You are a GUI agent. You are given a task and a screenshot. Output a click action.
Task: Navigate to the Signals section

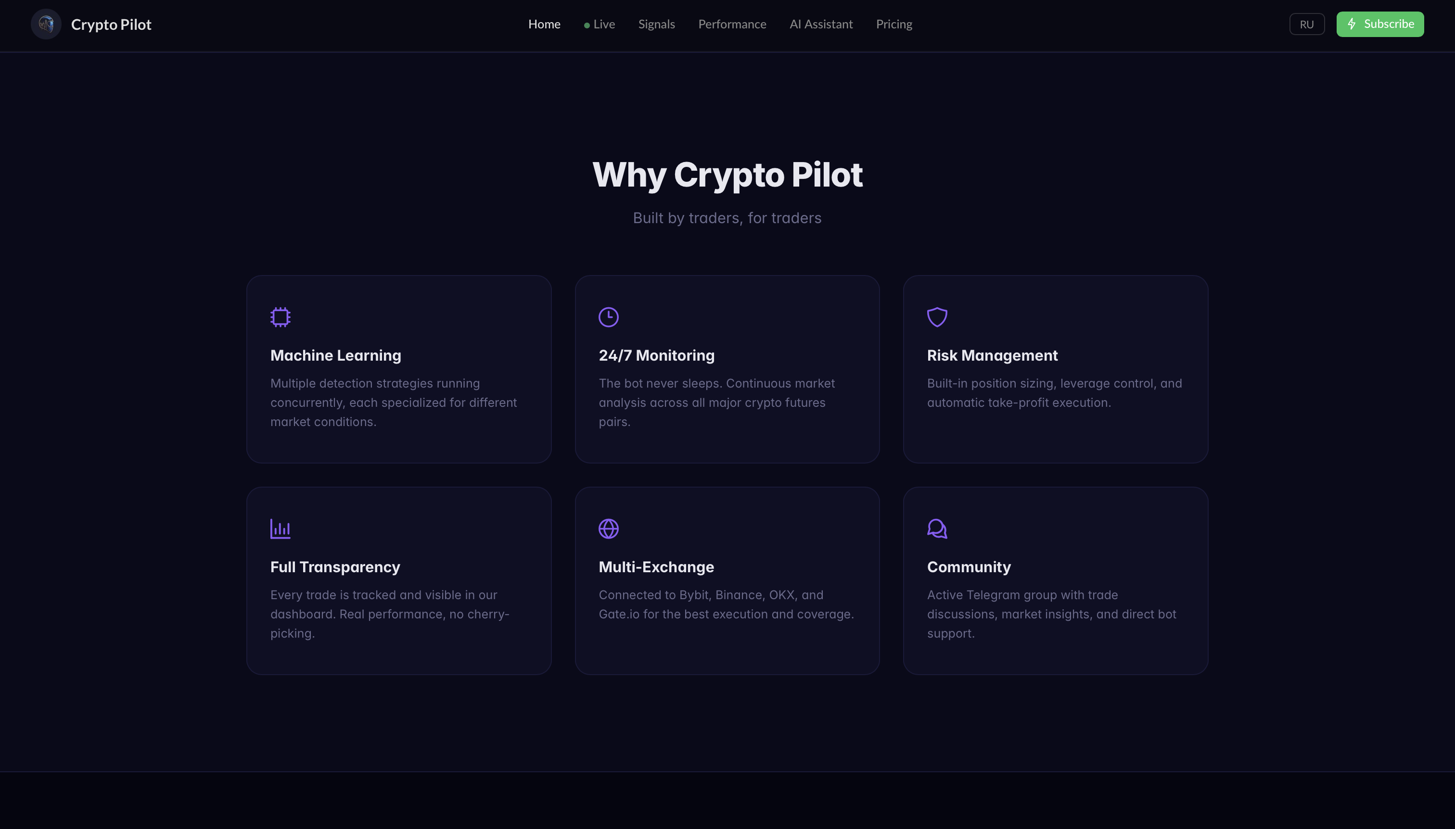pos(656,24)
